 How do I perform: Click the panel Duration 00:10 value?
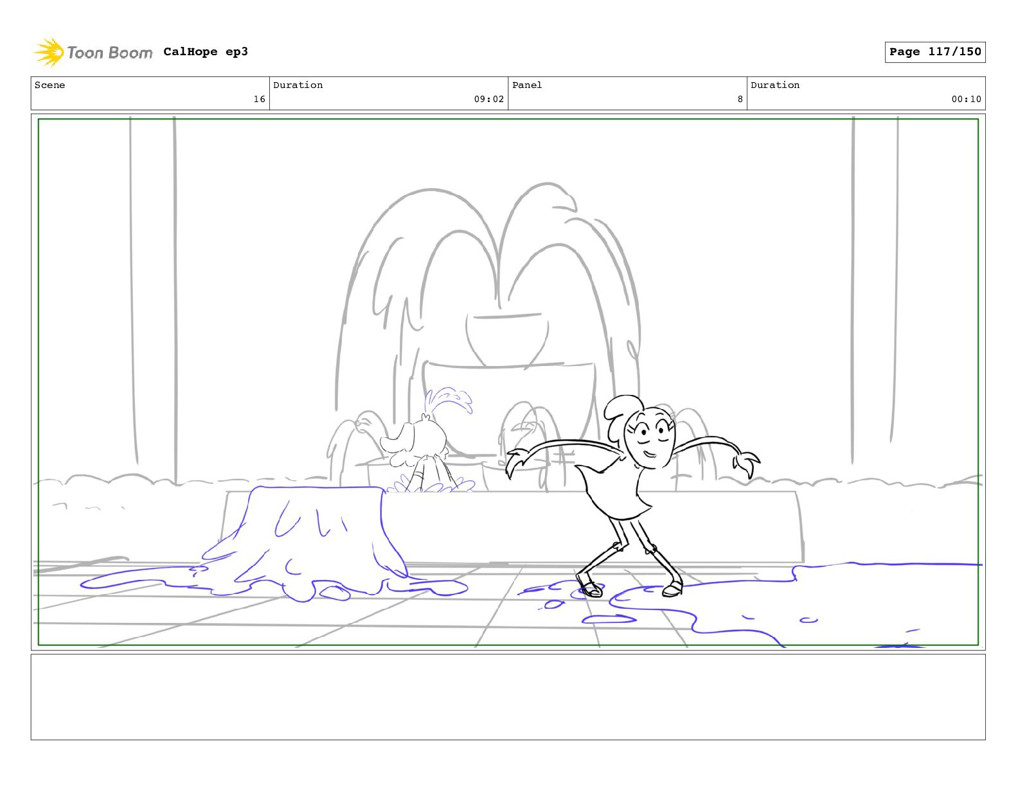[966, 99]
